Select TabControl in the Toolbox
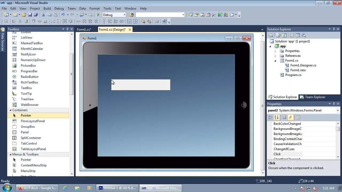 click(29, 143)
